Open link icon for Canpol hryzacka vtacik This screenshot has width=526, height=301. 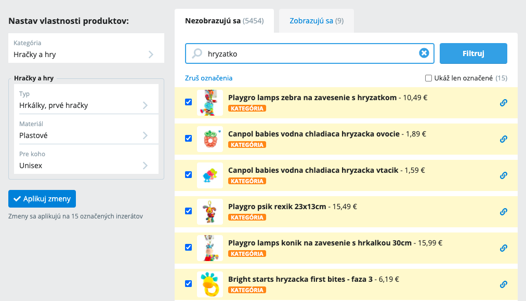point(503,175)
